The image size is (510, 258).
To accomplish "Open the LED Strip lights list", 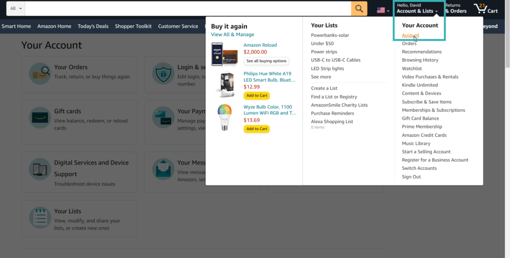I will tap(327, 69).
